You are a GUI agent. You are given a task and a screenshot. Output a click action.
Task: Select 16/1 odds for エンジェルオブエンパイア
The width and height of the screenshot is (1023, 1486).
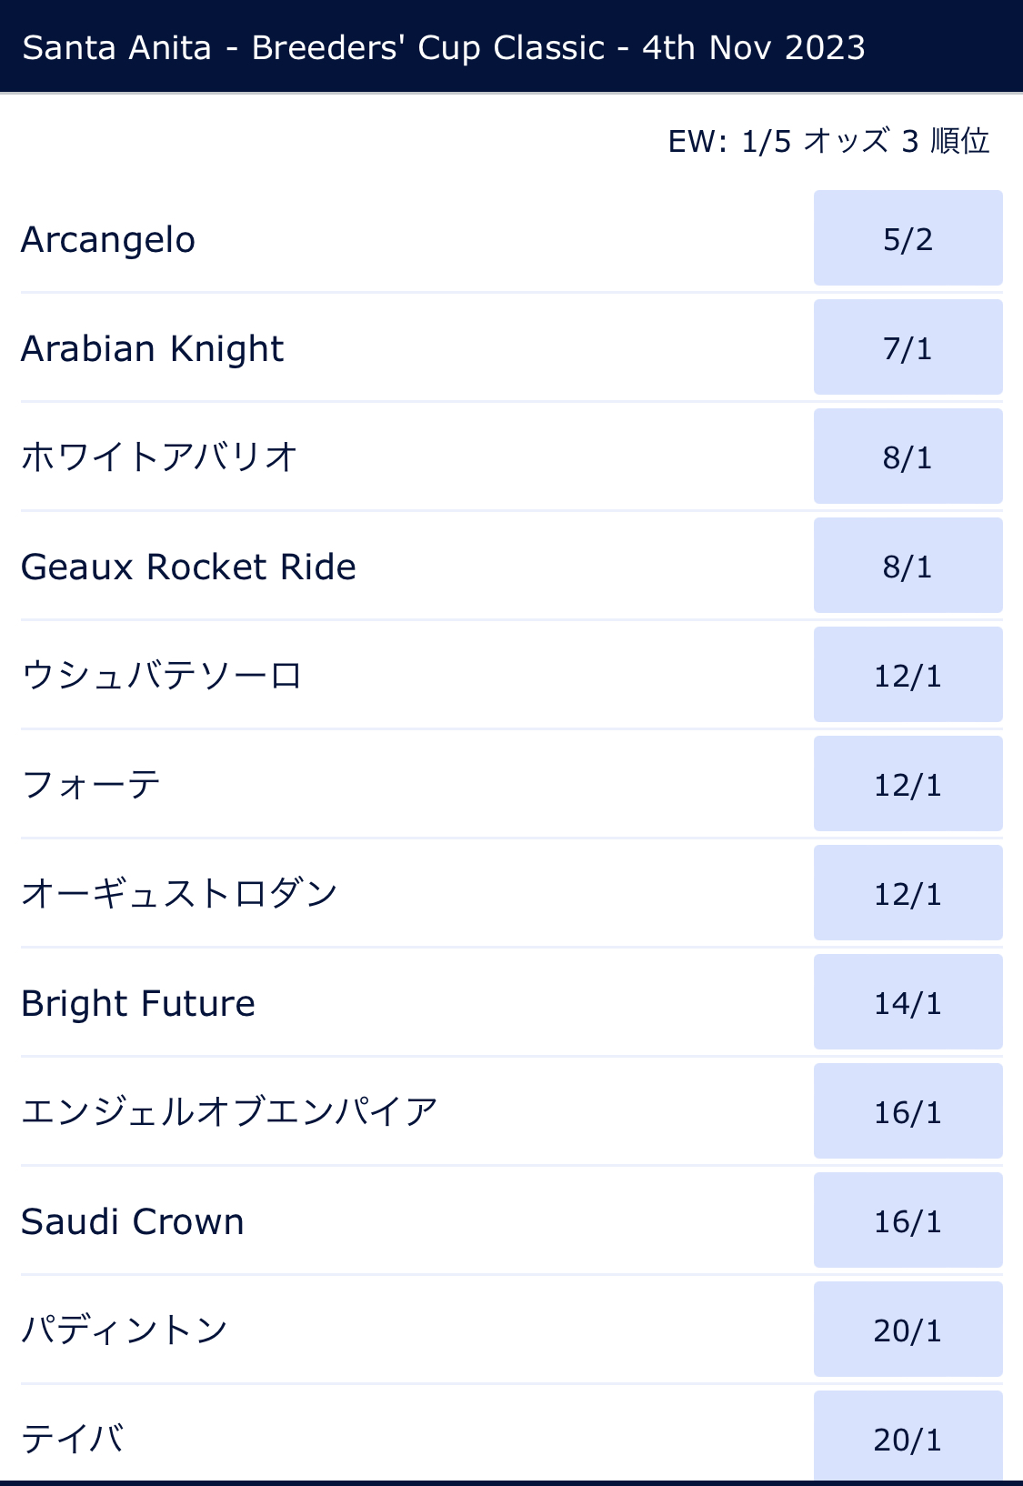(908, 1111)
